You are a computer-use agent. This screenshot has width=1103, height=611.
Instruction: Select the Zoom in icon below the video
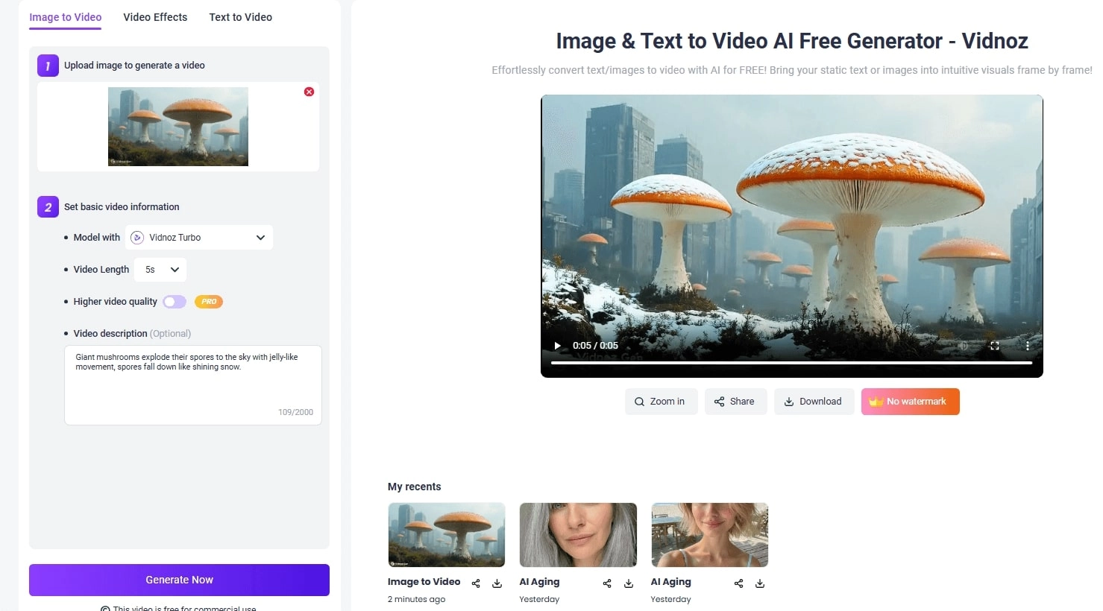click(x=661, y=402)
